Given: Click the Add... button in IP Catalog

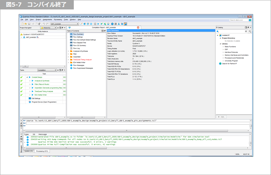Looking at the screenshot, I should pyautogui.click(x=221, y=117).
